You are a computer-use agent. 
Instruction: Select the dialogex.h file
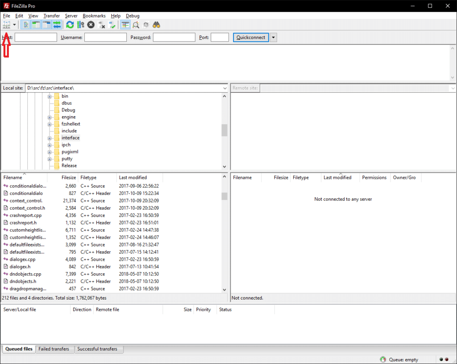[20, 267]
